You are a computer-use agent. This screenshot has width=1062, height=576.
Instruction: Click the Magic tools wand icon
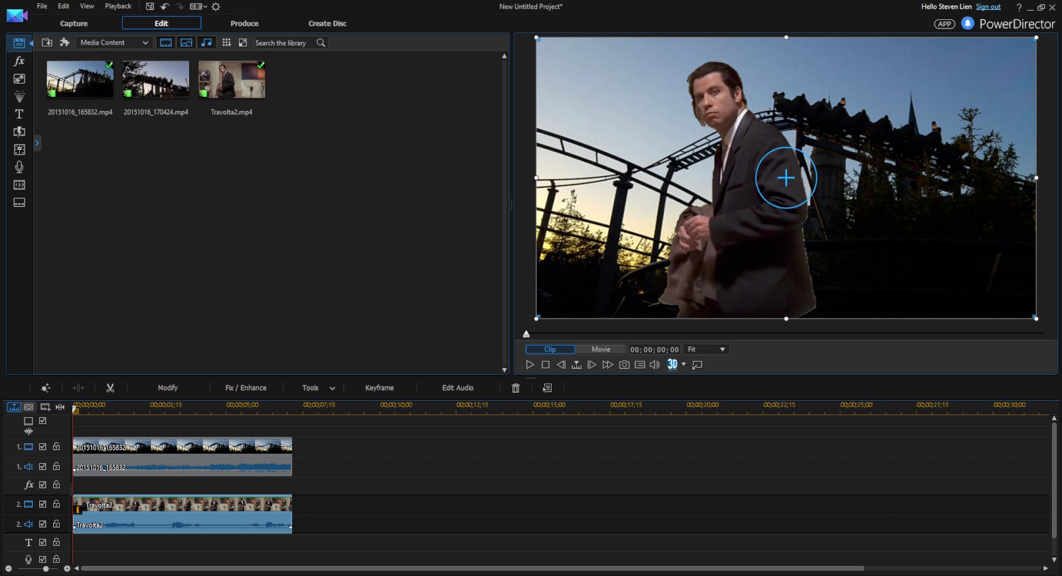46,388
